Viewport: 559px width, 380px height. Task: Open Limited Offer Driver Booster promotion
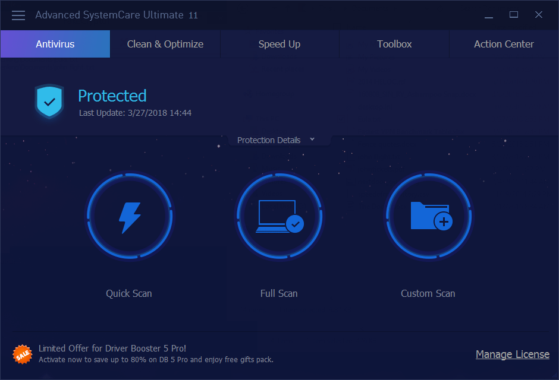coord(156,354)
